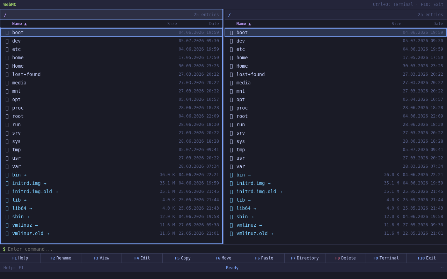The height and width of the screenshot is (279, 447).
Task: Sort left panel by Name column
Action: tap(19, 24)
